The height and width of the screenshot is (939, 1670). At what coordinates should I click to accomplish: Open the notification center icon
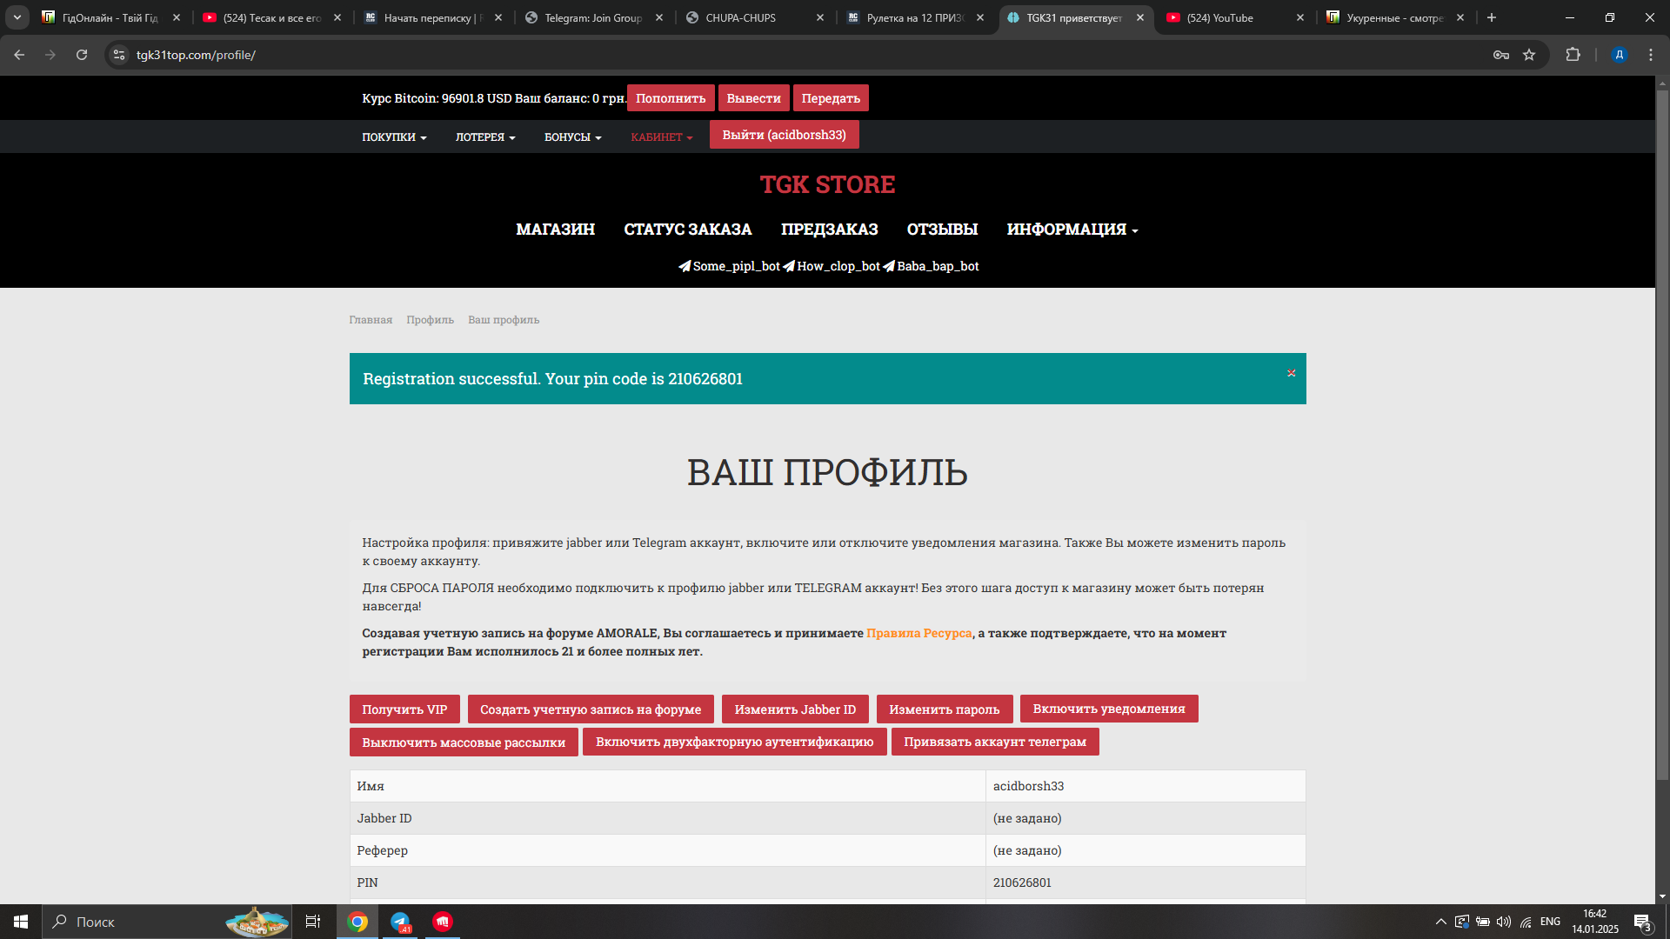point(1643,922)
